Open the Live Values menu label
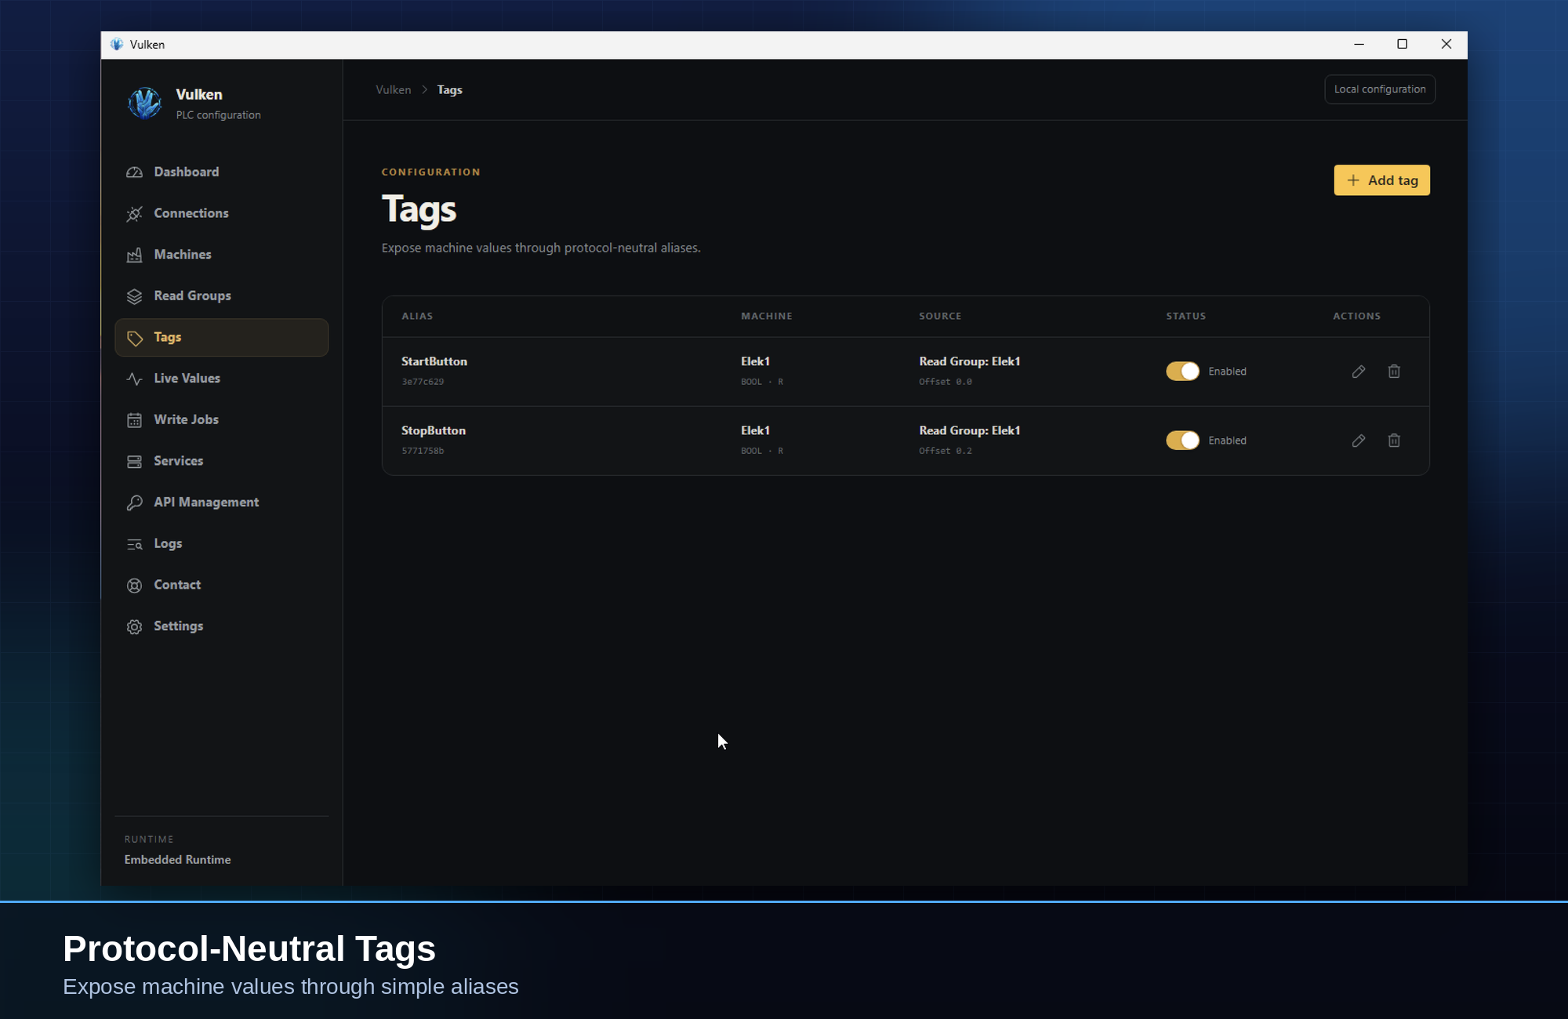Viewport: 1568px width, 1019px height. 187,378
